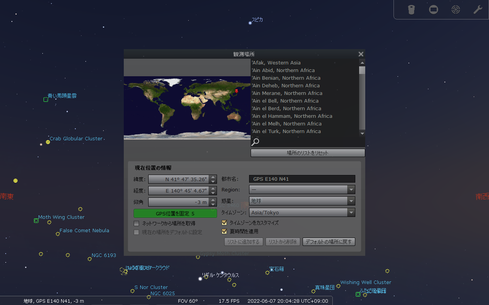Click the location list scrollbar thumb
Screen dimensions: 489x305
click(x=362, y=70)
